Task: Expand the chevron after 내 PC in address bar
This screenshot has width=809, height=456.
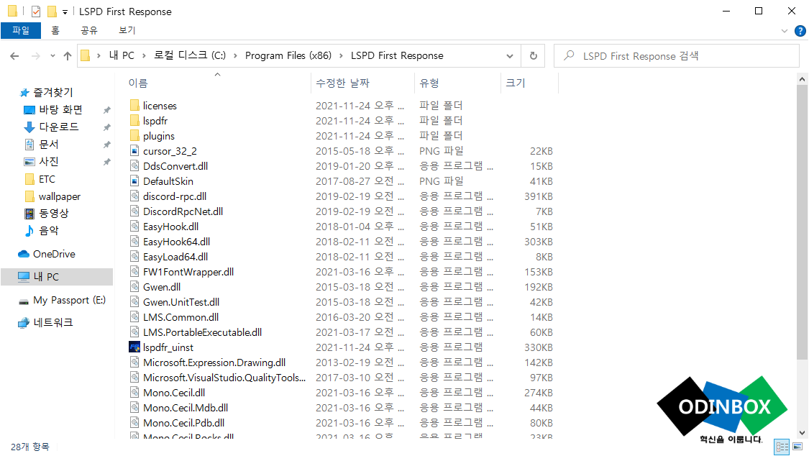Action: (x=144, y=55)
